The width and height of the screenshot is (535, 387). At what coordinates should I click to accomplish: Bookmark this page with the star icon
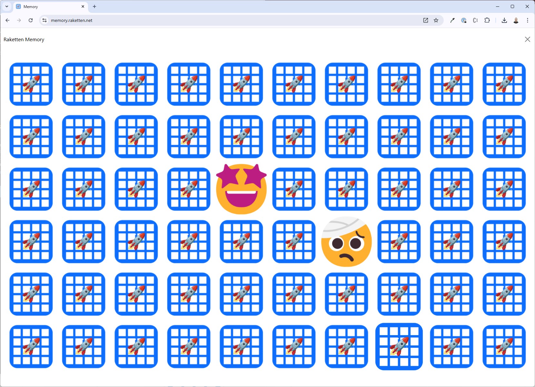(436, 20)
